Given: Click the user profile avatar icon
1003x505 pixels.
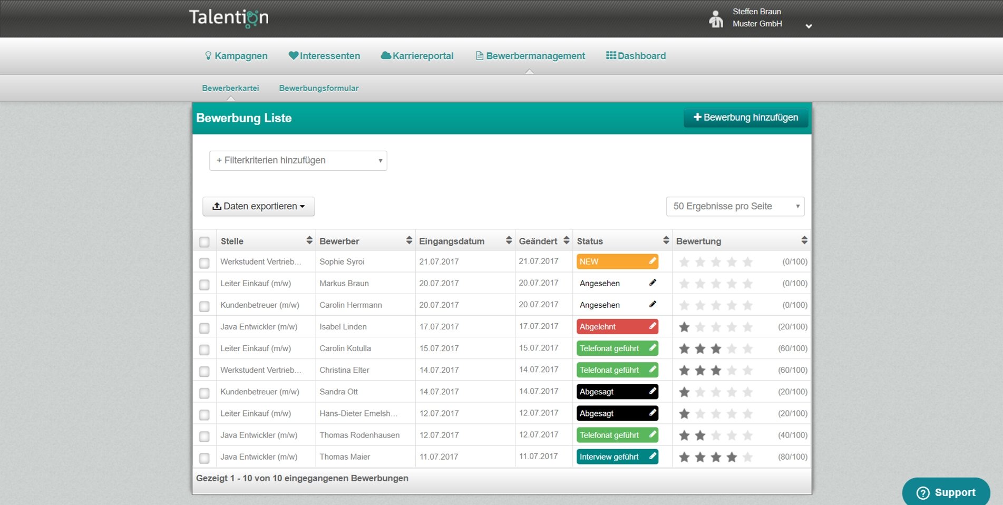Looking at the screenshot, I should tap(716, 19).
